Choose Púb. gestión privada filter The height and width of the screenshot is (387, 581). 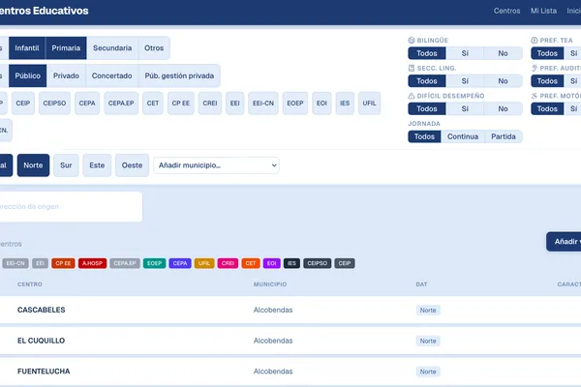tap(179, 75)
